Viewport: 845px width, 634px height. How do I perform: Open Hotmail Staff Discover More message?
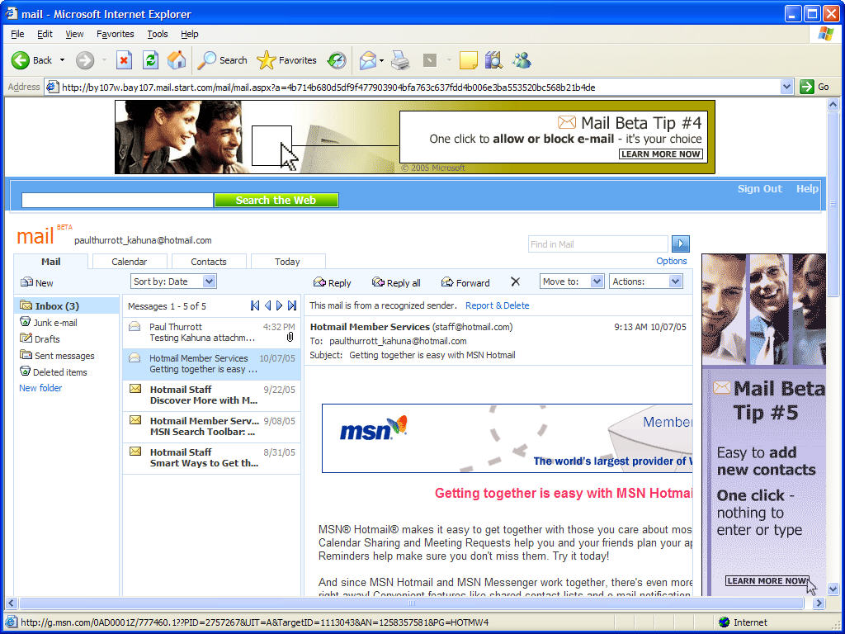(212, 395)
